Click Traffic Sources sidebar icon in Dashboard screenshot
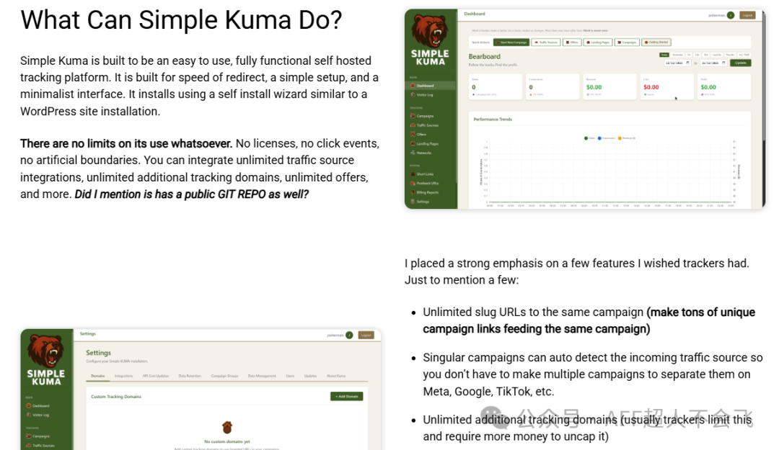This screenshot has height=450, width=779. click(413, 125)
